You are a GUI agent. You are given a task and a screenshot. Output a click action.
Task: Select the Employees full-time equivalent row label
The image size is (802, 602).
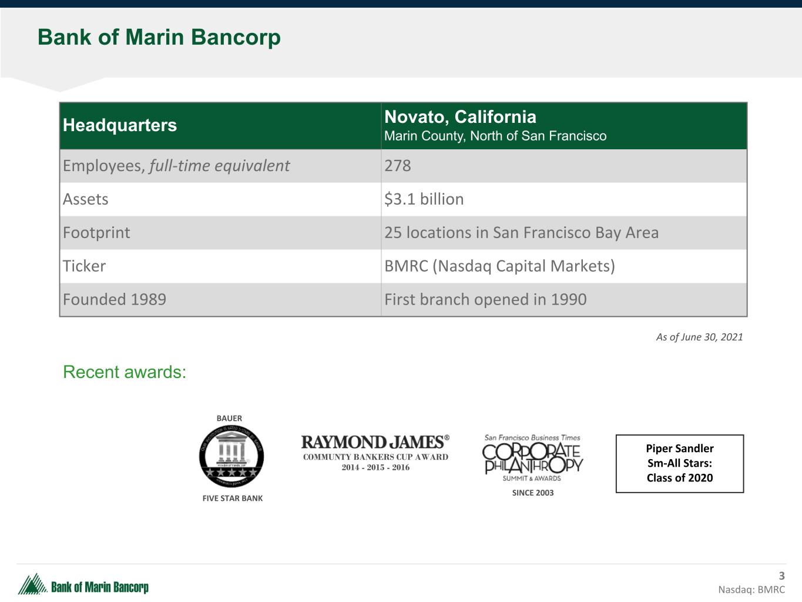(x=176, y=166)
